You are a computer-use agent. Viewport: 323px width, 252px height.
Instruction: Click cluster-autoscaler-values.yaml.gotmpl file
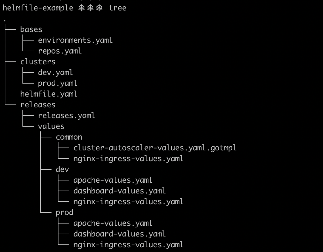(155, 148)
